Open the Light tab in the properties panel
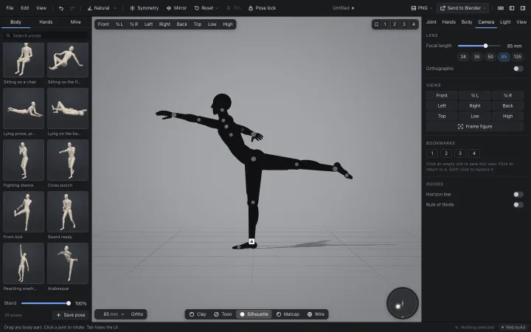The image size is (531, 332). (x=505, y=22)
